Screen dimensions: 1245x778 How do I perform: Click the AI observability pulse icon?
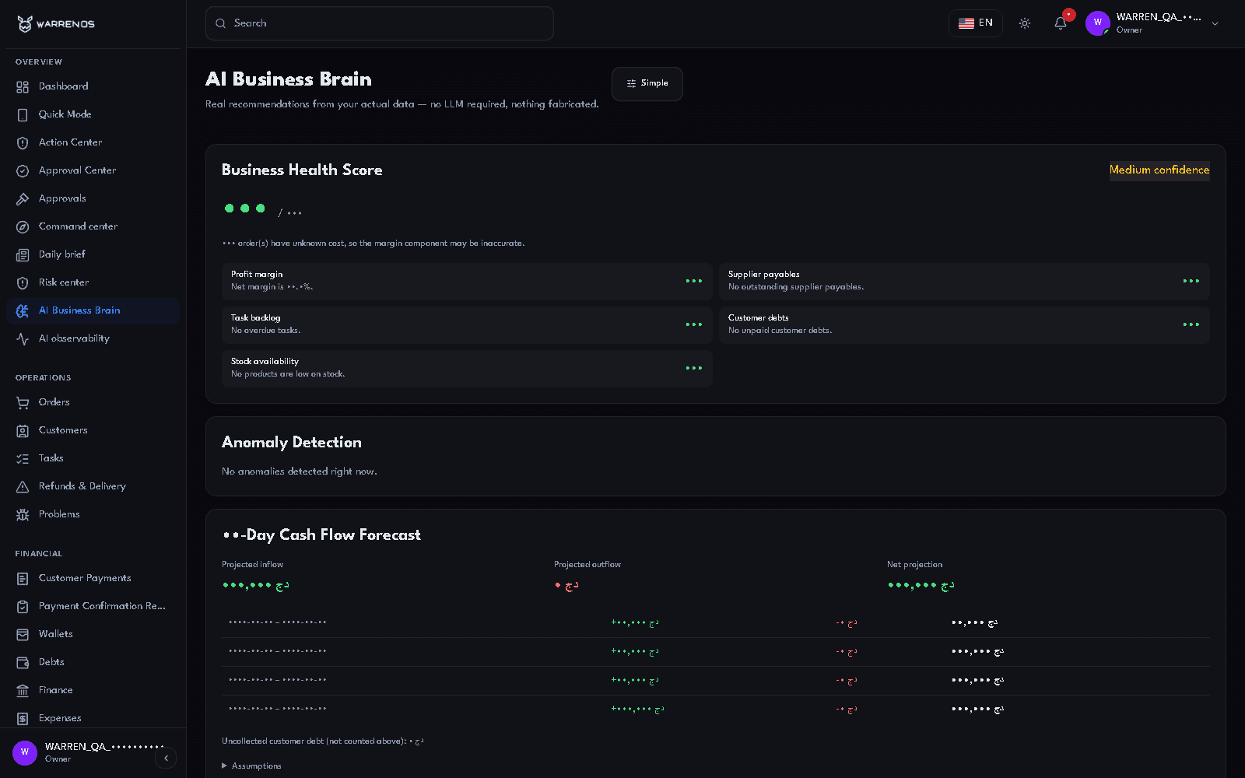[23, 338]
